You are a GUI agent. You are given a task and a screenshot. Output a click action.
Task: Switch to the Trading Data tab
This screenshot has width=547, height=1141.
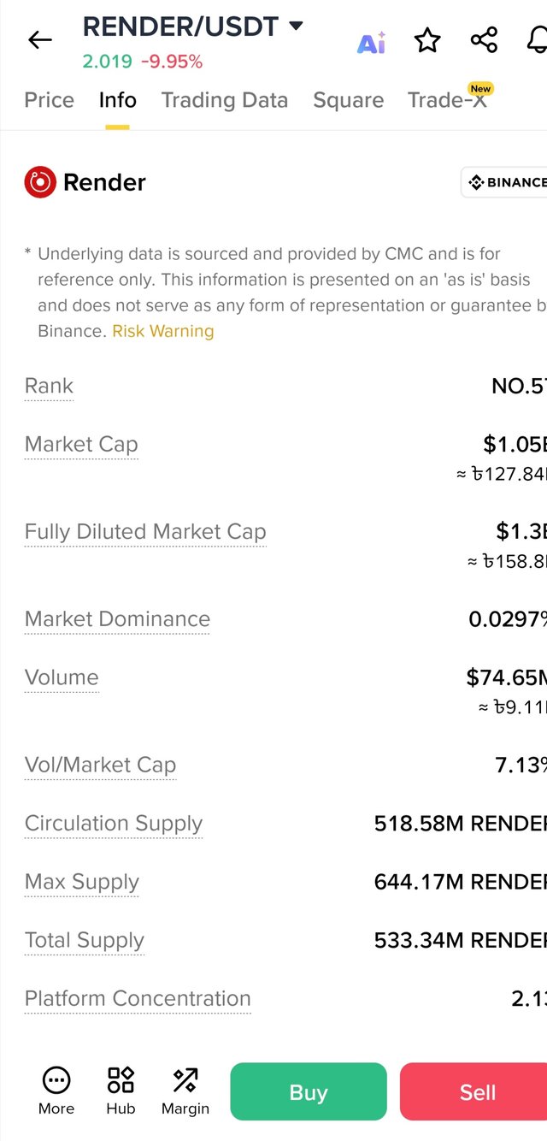click(x=224, y=100)
